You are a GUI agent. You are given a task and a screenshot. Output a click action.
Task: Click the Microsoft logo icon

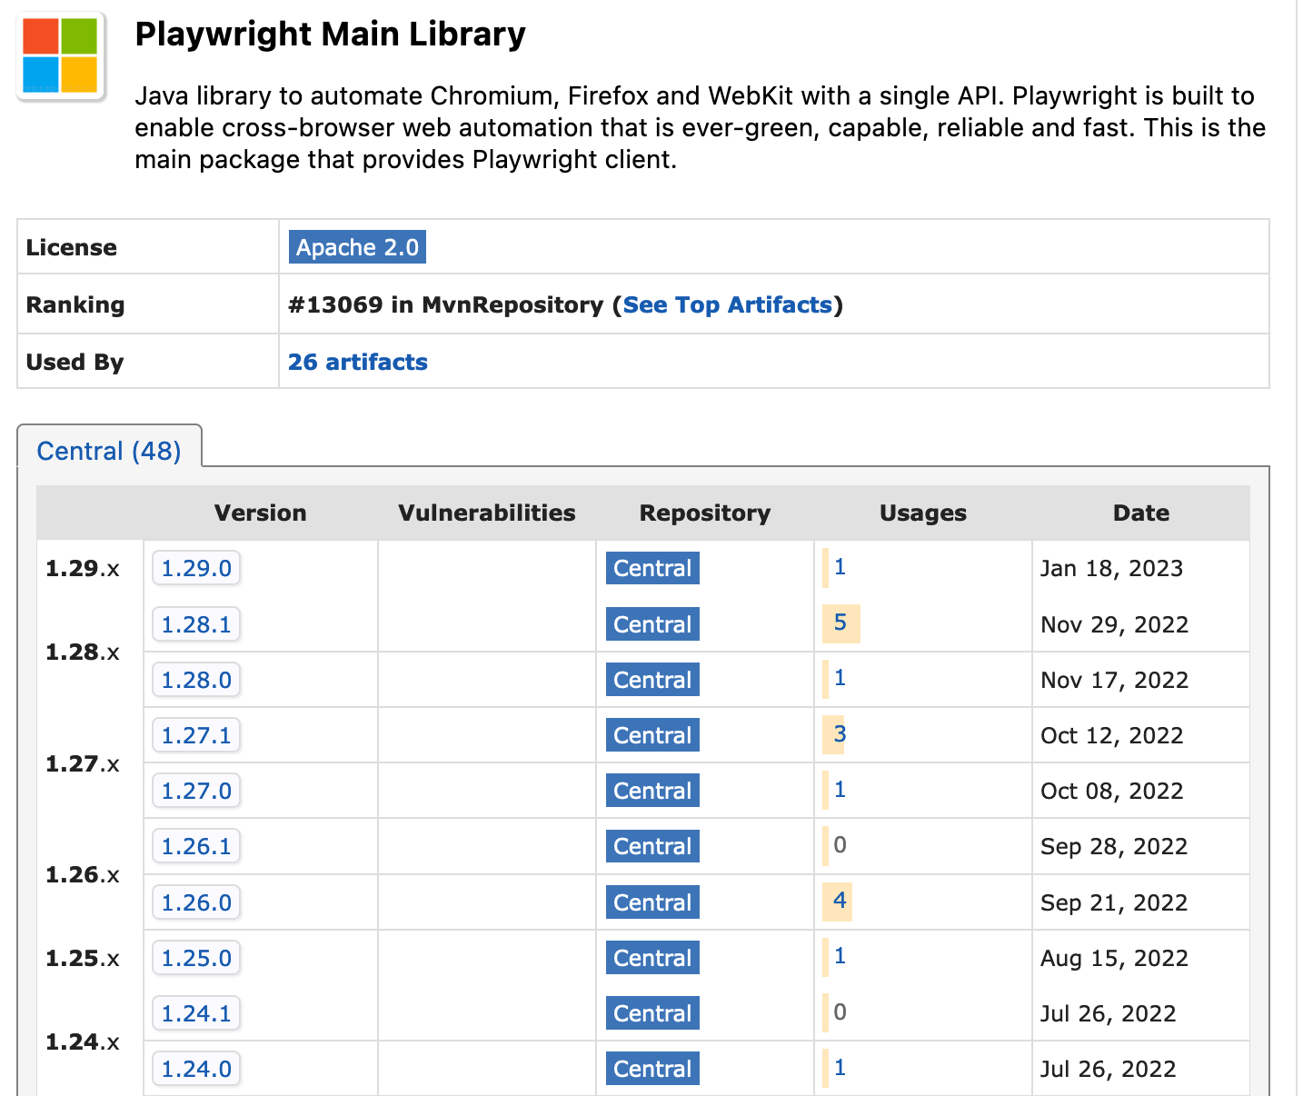point(60,56)
